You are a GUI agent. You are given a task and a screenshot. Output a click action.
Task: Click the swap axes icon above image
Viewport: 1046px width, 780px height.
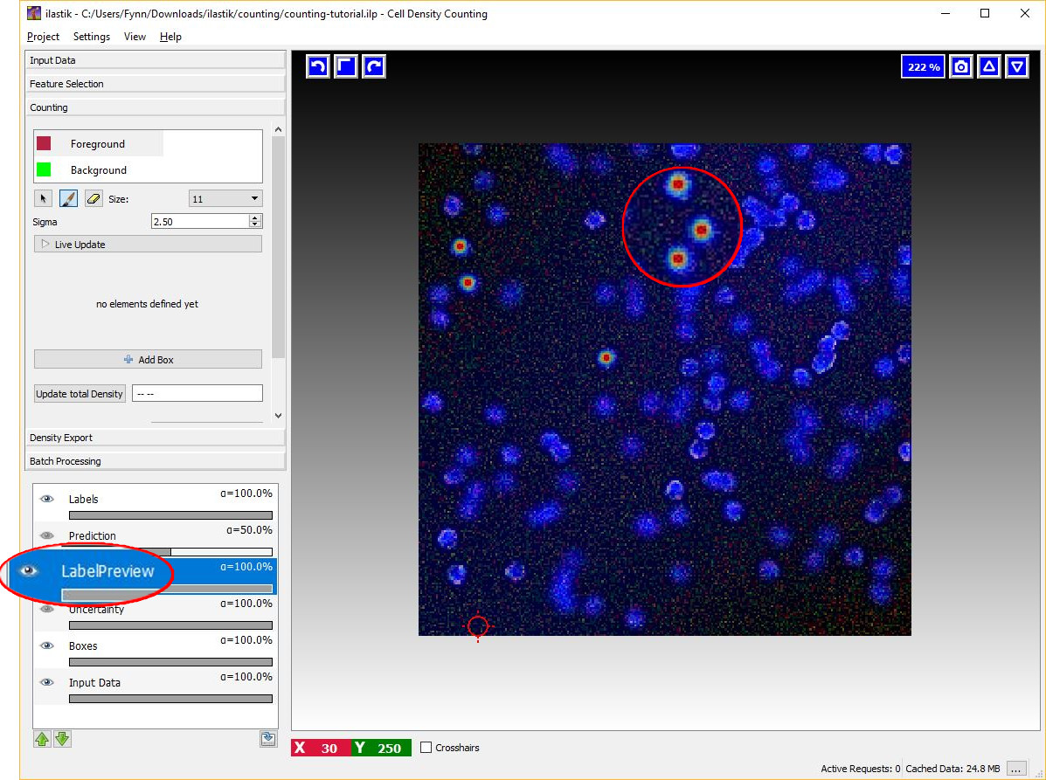[345, 66]
